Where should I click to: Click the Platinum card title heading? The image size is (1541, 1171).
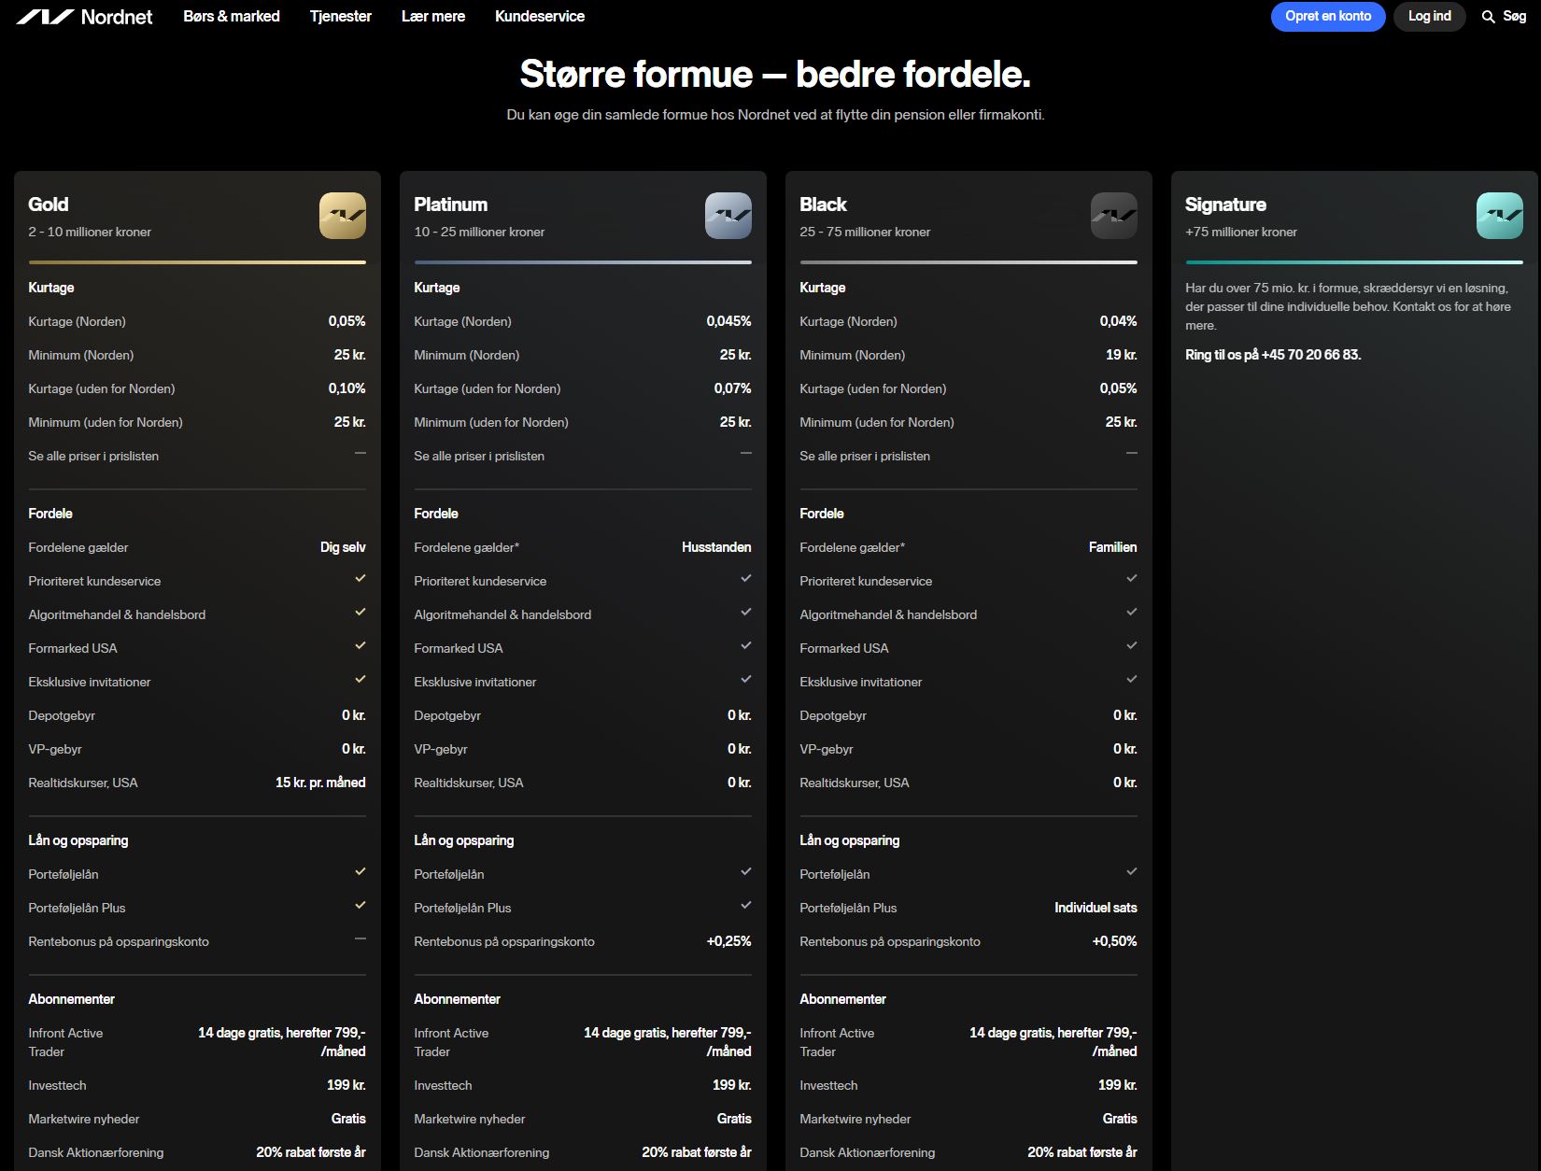451,205
